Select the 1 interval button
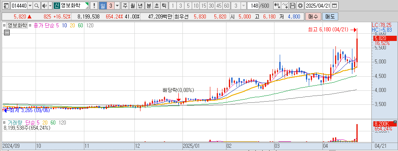The height and width of the screenshot is (151, 398). [x=173, y=6]
